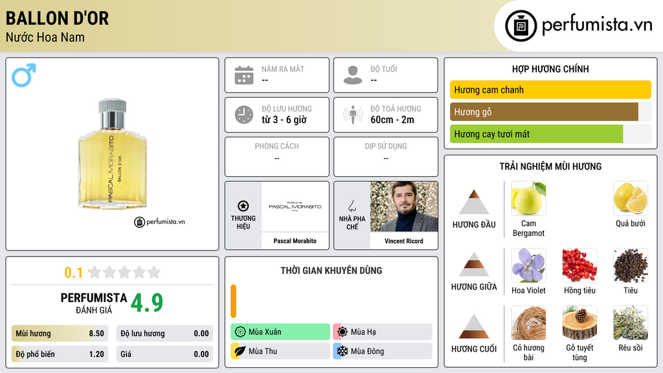Click the '60cm - 2m' sillage value
Viewport: 663px width, 373px height.
click(x=392, y=120)
